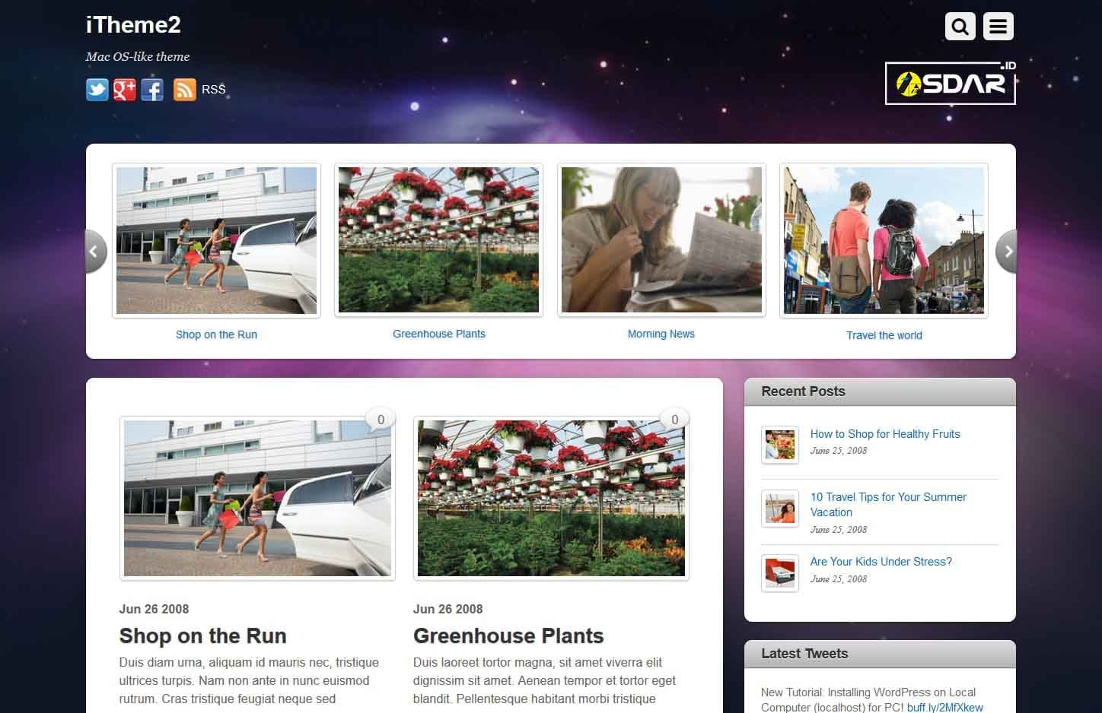The image size is (1102, 713).
Task: Visit the Google Plus social icon
Action: click(x=125, y=90)
